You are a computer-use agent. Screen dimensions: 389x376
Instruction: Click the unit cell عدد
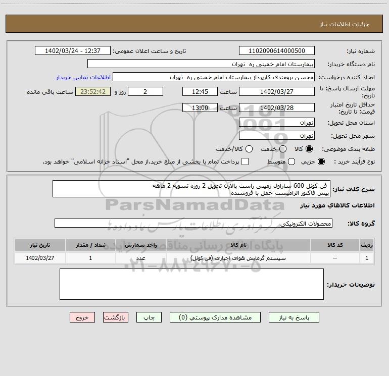click(x=140, y=258)
